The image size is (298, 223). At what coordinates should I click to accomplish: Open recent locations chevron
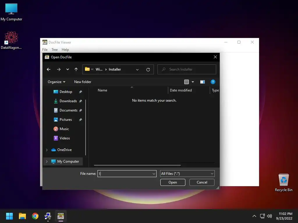tap(68, 69)
